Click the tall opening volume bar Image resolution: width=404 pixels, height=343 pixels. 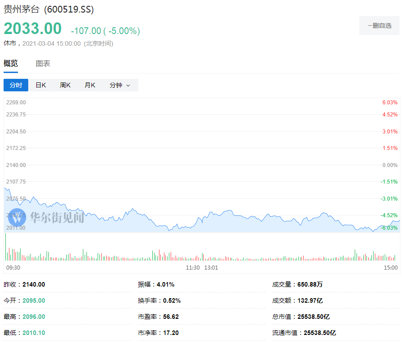[x=6, y=247]
